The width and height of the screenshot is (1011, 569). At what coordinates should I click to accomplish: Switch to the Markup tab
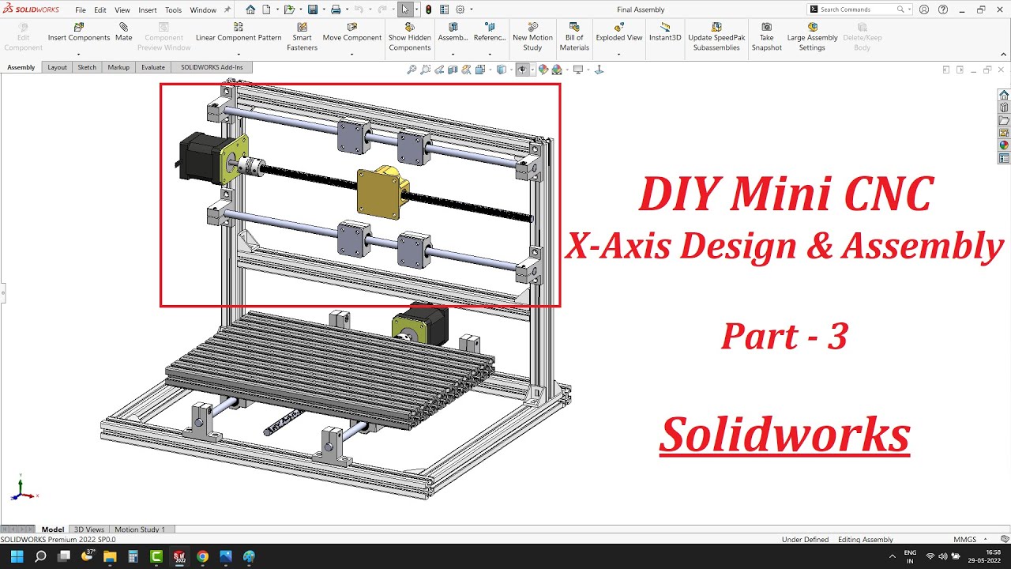click(x=118, y=67)
